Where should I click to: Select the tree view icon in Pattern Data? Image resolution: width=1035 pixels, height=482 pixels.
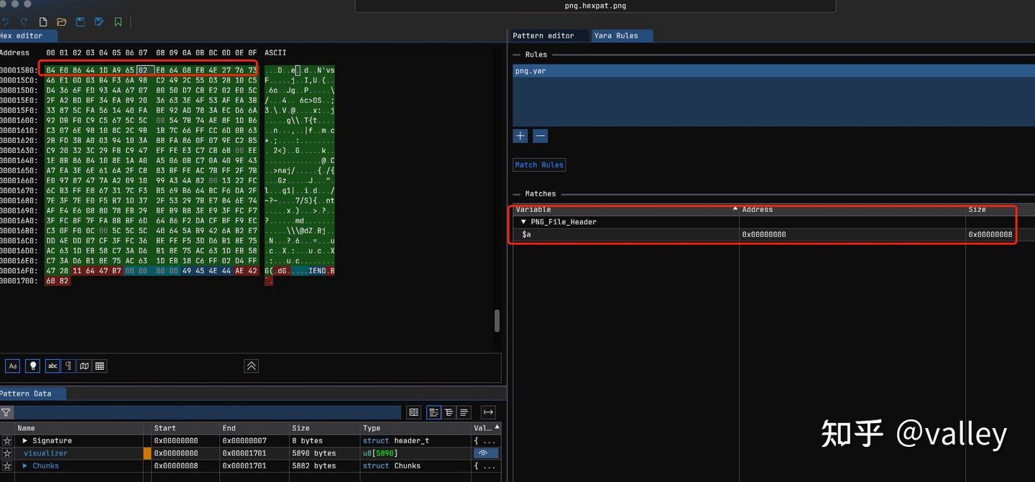pyautogui.click(x=447, y=412)
